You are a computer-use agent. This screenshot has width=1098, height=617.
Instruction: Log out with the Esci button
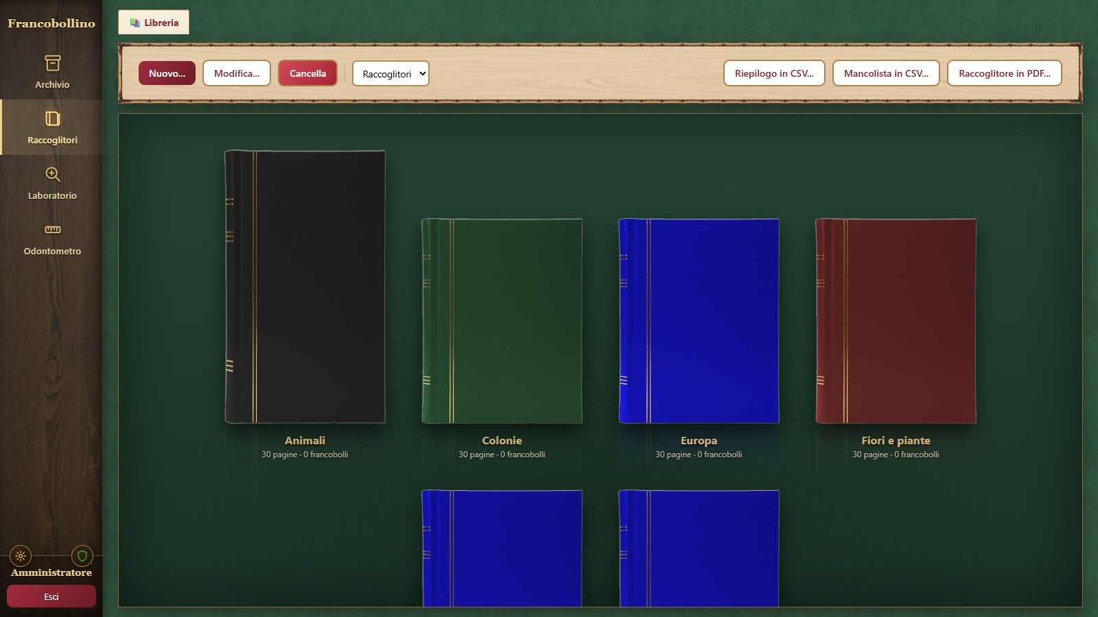tap(51, 596)
